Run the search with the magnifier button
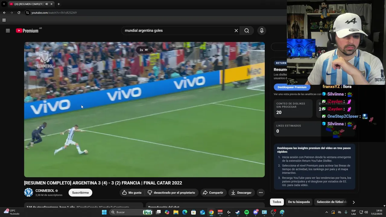The width and height of the screenshot is (386, 217). click(x=247, y=30)
